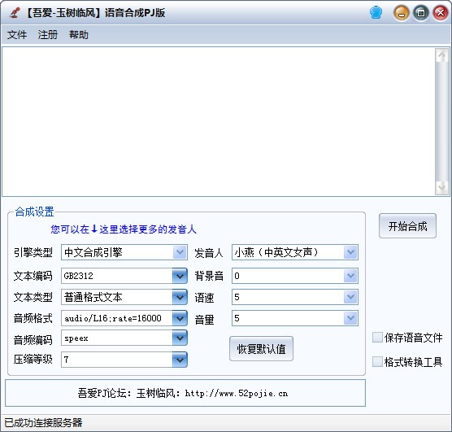Click the 开始合成 button

pyautogui.click(x=407, y=226)
